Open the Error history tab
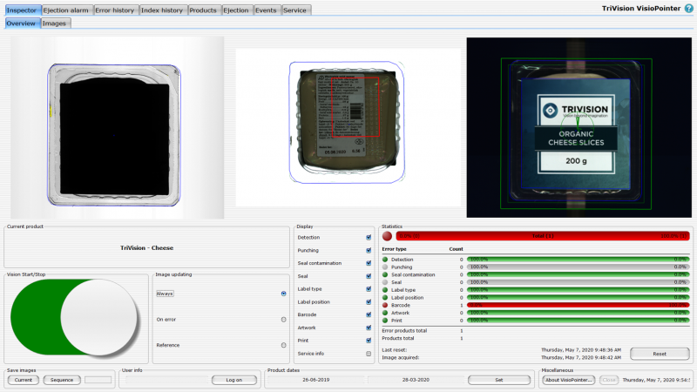Viewport: 697px width, 392px height. [115, 10]
